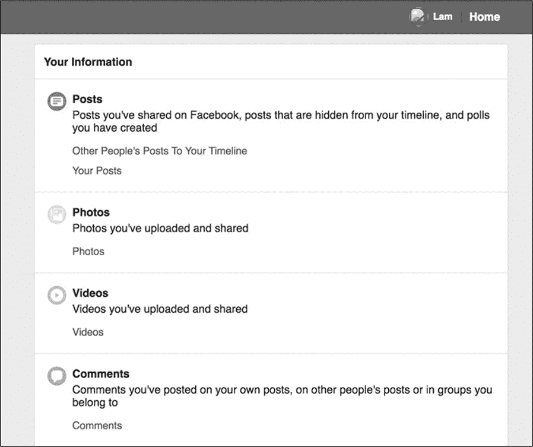Click the 'Videos you've uploaded and shared' description

(160, 309)
